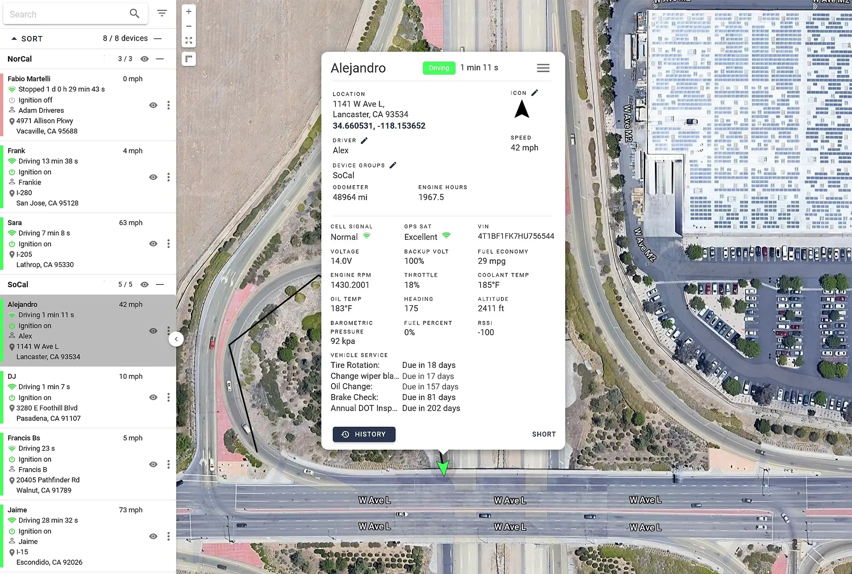Open the three-dot menu for Fabio Martelli

(x=169, y=105)
